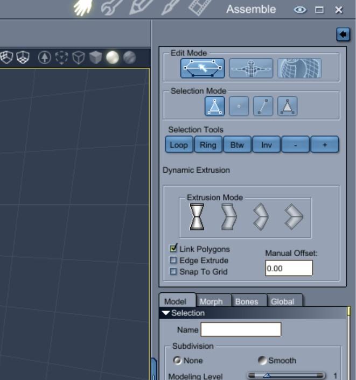The width and height of the screenshot is (356, 380).
Task: Select the UV mapping figure edit mode
Action: click(251, 68)
